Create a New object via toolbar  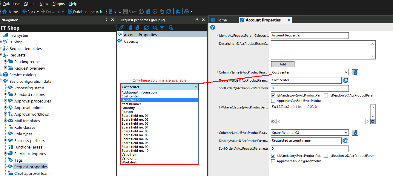tap(115, 12)
